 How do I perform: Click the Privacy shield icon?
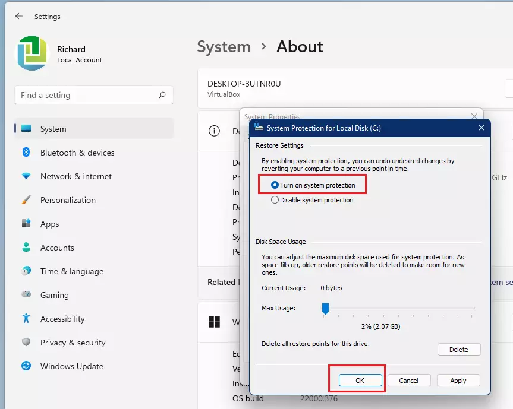(26, 342)
